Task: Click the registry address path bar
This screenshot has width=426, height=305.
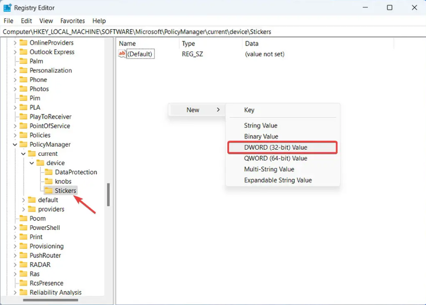Action: 213,32
